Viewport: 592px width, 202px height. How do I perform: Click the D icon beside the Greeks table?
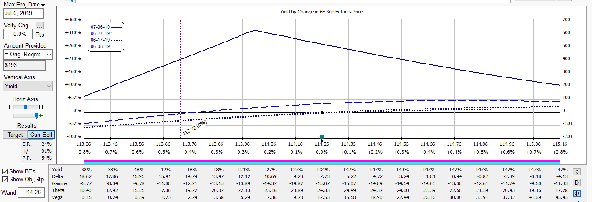click(577, 183)
